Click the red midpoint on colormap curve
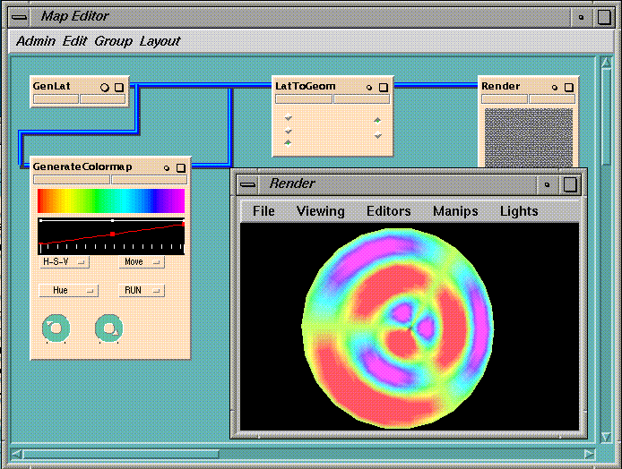Screen dimensions: 622x469 click(111, 234)
